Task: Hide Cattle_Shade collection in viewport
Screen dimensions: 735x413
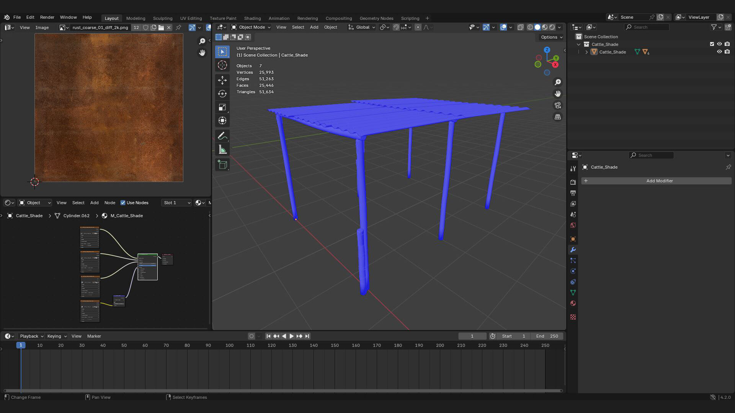Action: (720, 44)
